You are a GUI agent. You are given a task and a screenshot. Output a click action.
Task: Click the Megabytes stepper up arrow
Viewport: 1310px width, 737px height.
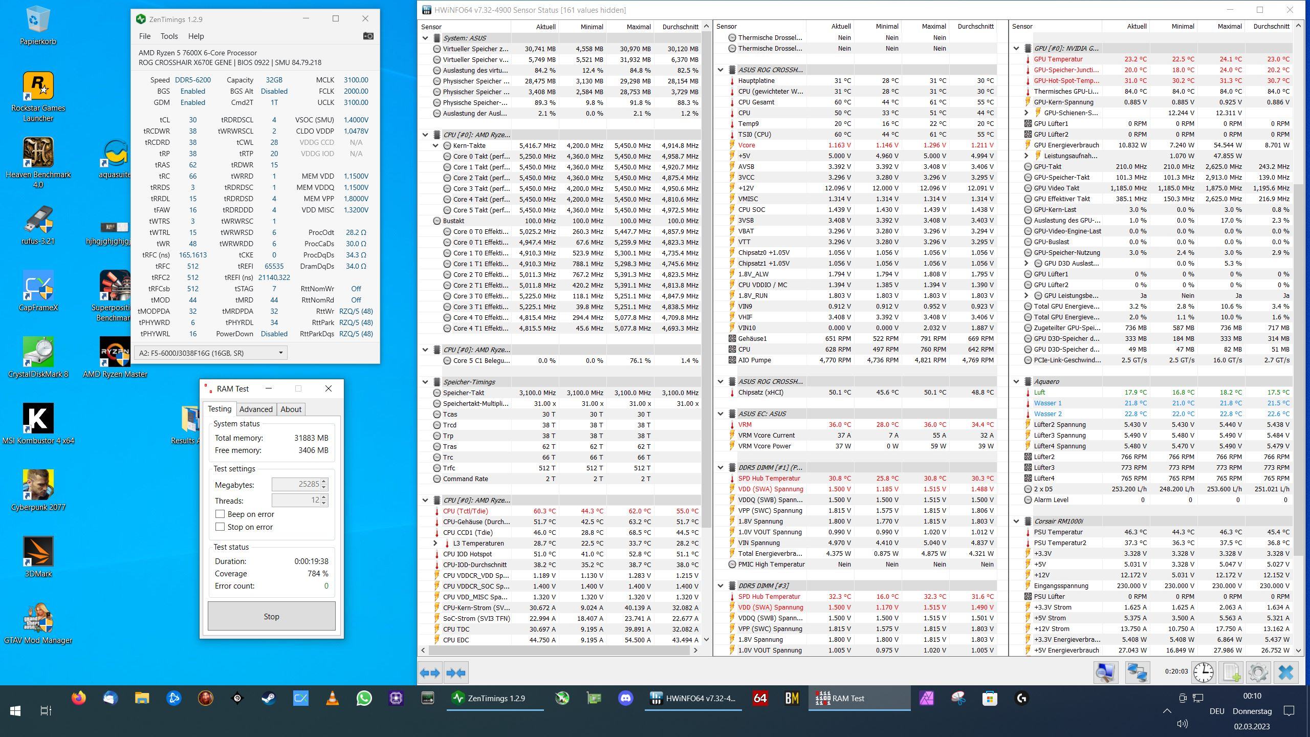[x=324, y=481]
